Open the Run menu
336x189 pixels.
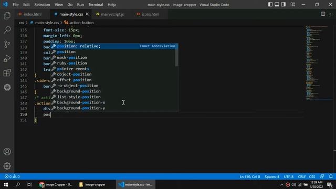click(80, 5)
